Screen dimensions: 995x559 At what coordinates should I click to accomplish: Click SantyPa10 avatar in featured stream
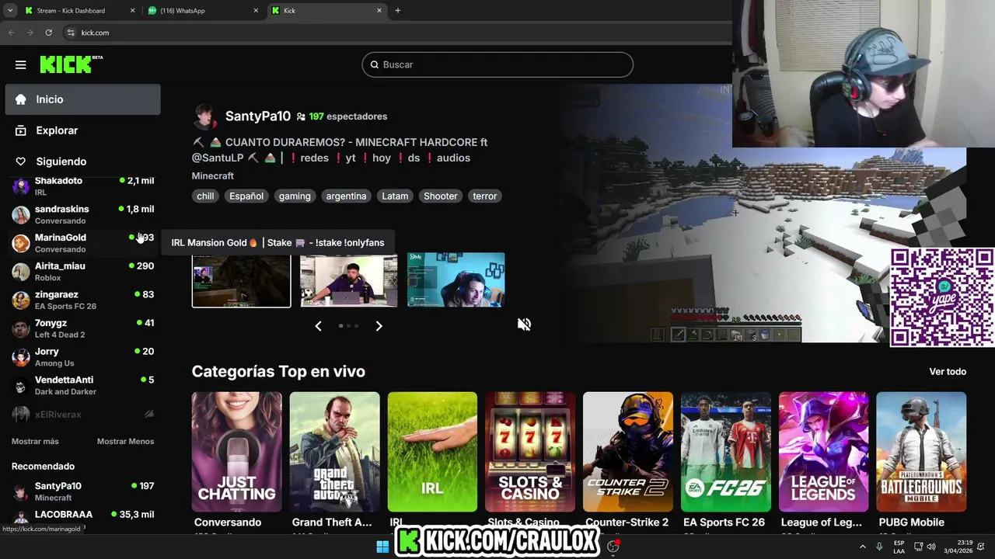(x=204, y=116)
